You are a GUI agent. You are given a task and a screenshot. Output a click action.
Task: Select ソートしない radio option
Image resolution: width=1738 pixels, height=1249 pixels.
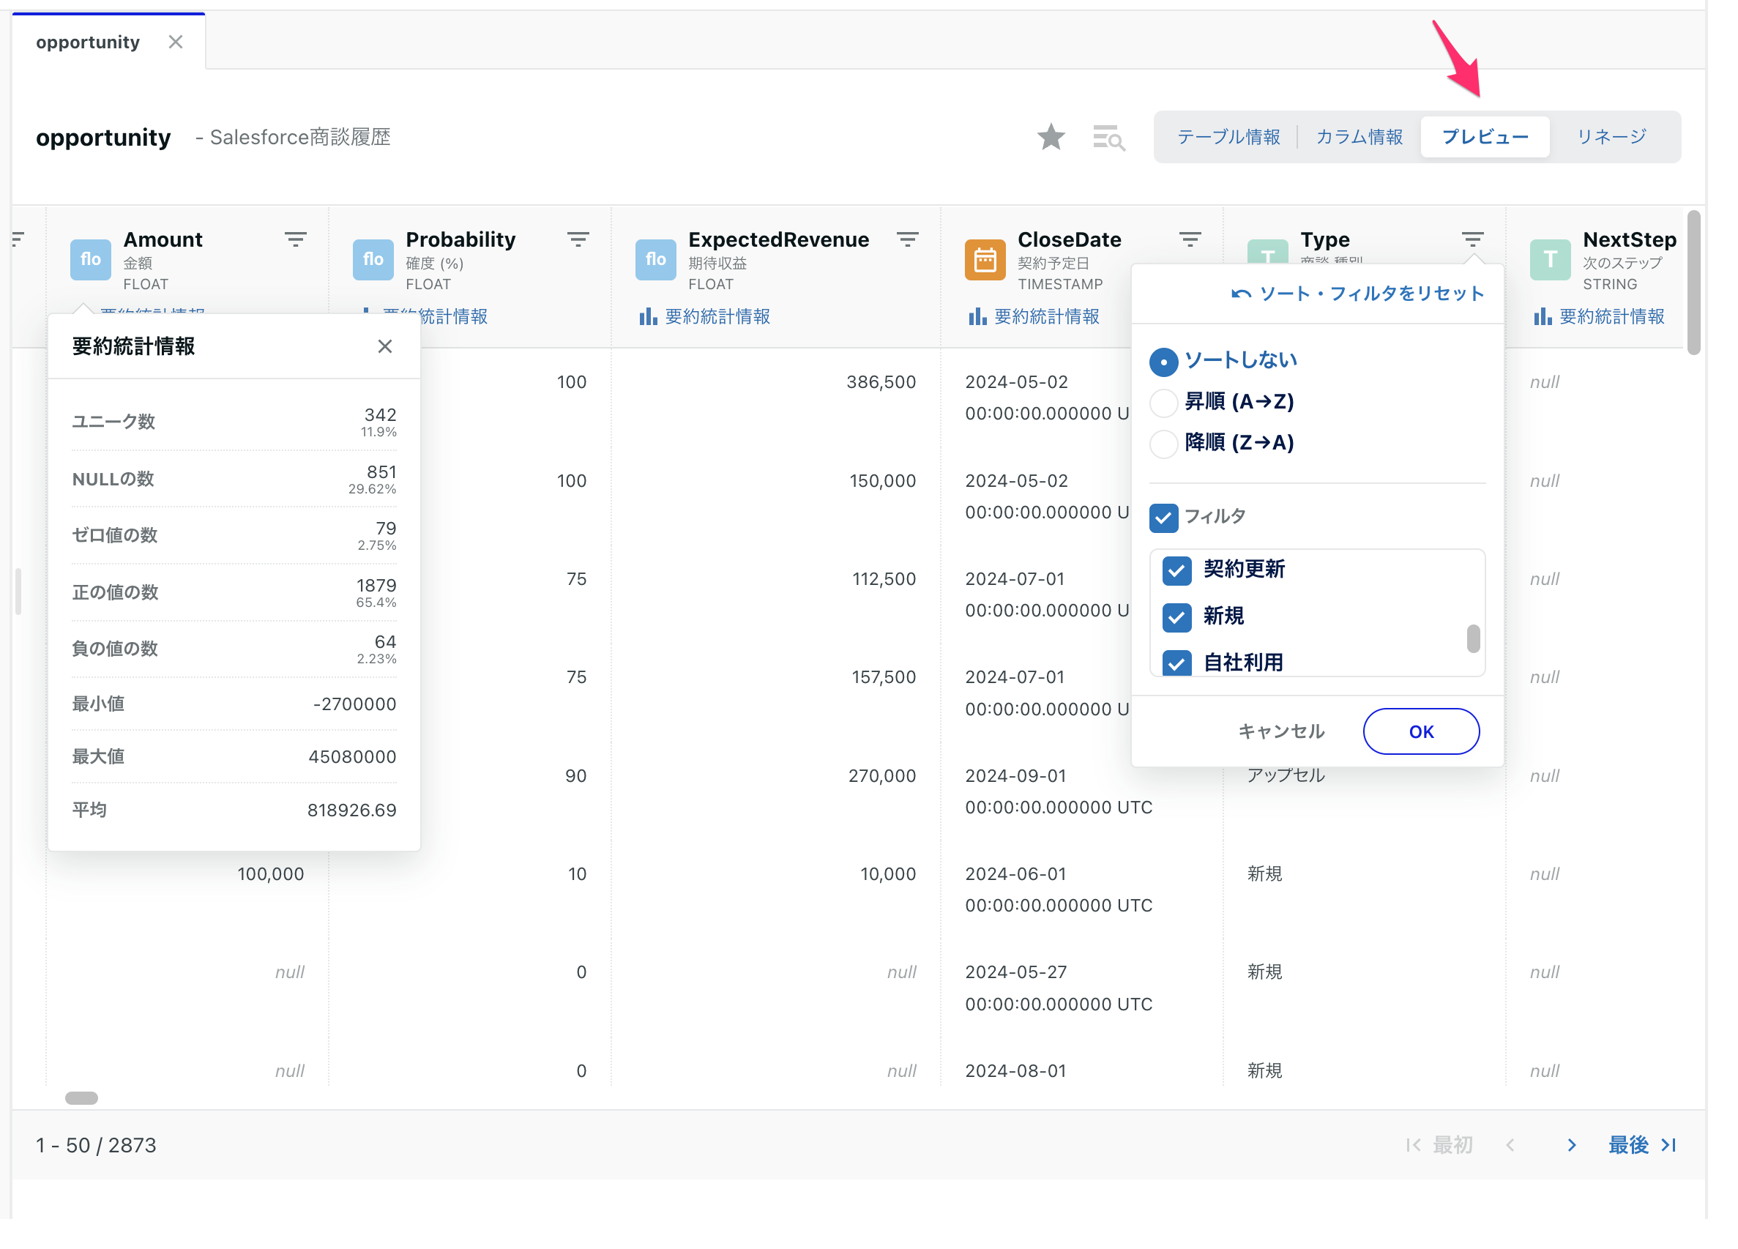click(x=1163, y=361)
